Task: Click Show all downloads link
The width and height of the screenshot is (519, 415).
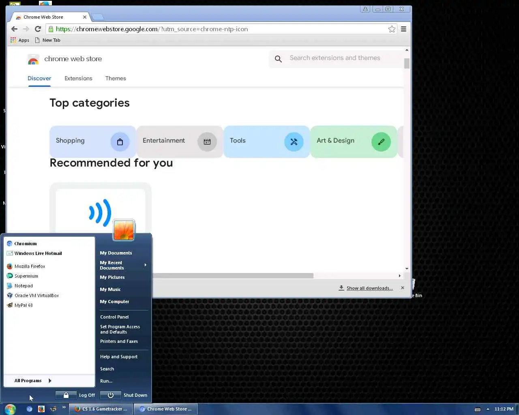Action: 369,288
